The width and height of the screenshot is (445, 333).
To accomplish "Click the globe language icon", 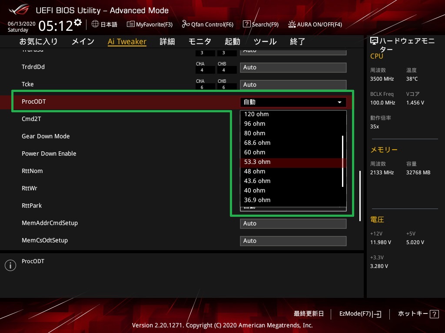I will 95,24.
